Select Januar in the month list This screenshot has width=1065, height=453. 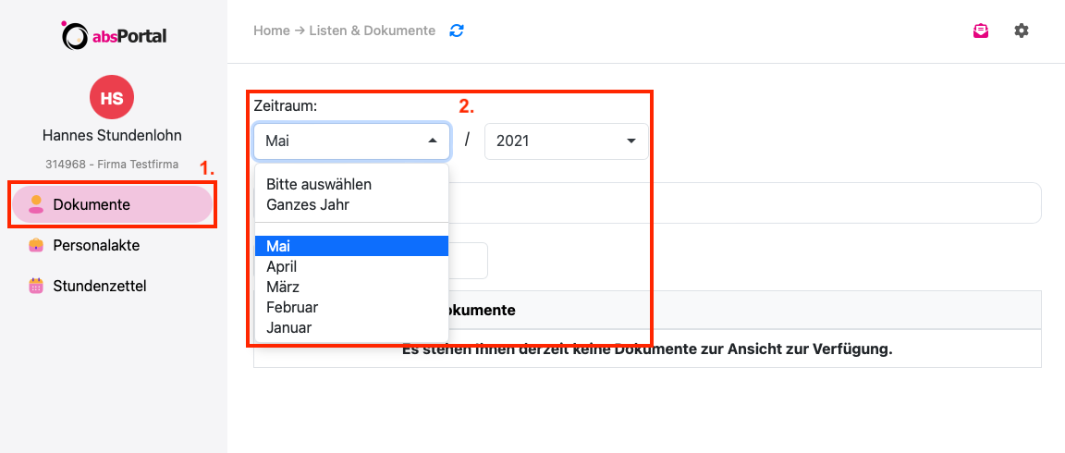tap(352, 327)
